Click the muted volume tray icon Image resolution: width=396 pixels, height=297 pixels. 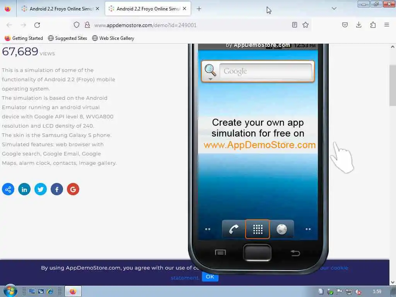pyautogui.click(x=358, y=292)
